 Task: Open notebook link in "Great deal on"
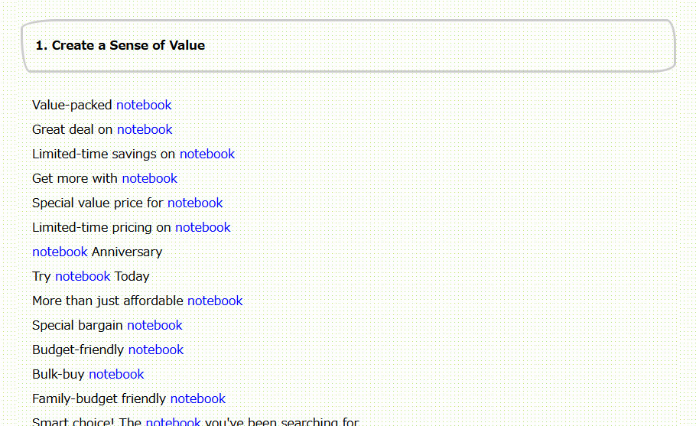(x=145, y=129)
